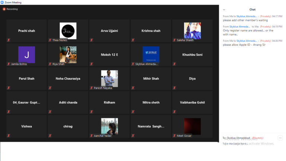Click Skyblue Ahmeda link in 04:17 PM message
This screenshot has width=286, height=161.
[246, 16]
